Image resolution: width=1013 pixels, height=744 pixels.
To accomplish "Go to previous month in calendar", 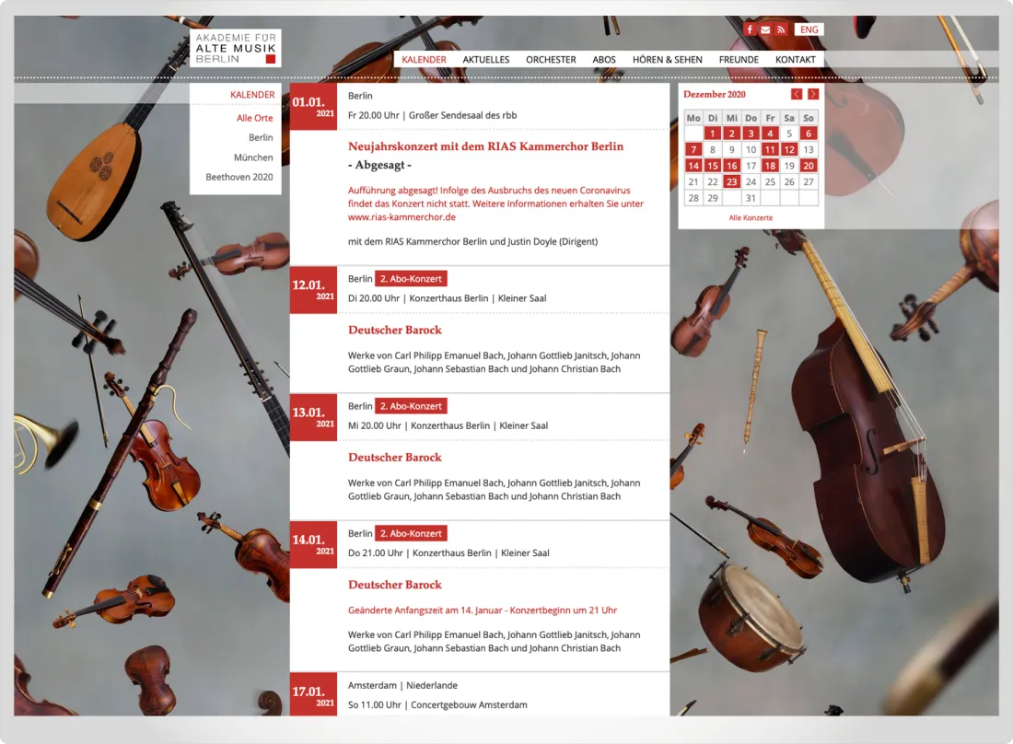I will tap(797, 94).
